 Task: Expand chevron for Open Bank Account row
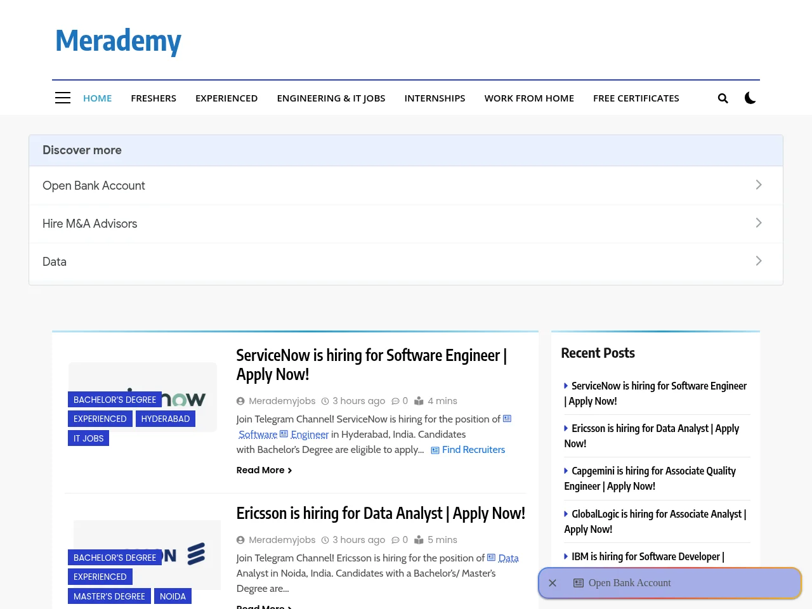click(759, 185)
